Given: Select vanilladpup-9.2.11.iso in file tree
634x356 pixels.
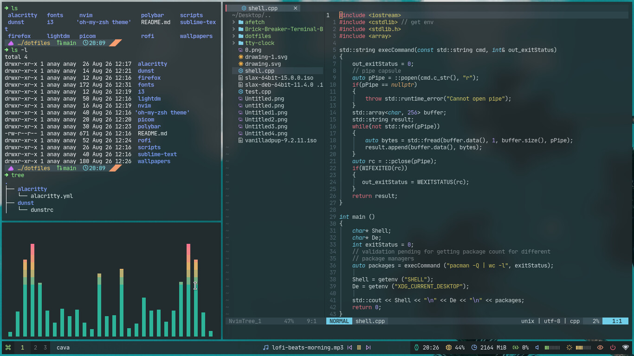Looking at the screenshot, I should (281, 140).
